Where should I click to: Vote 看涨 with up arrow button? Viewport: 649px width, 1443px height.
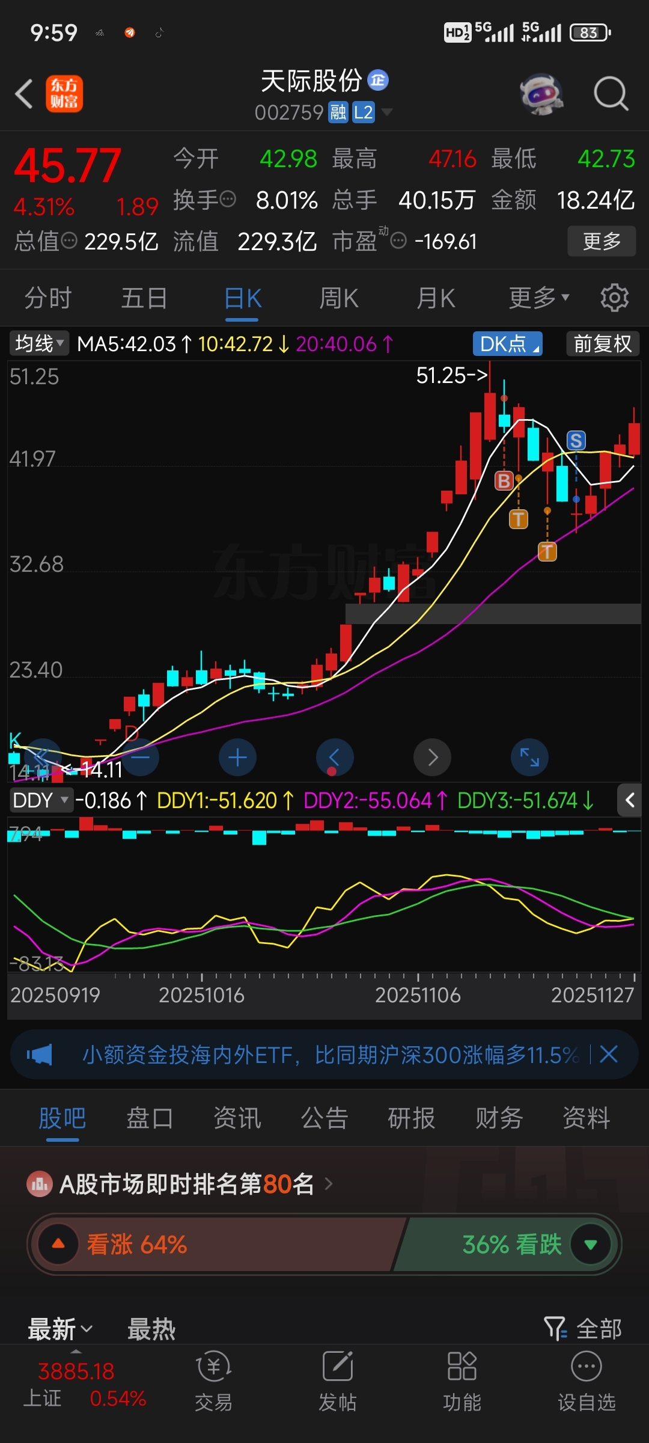[x=58, y=1244]
